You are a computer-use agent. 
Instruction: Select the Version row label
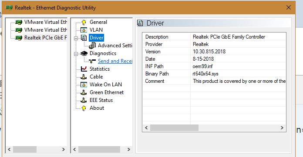[153, 52]
